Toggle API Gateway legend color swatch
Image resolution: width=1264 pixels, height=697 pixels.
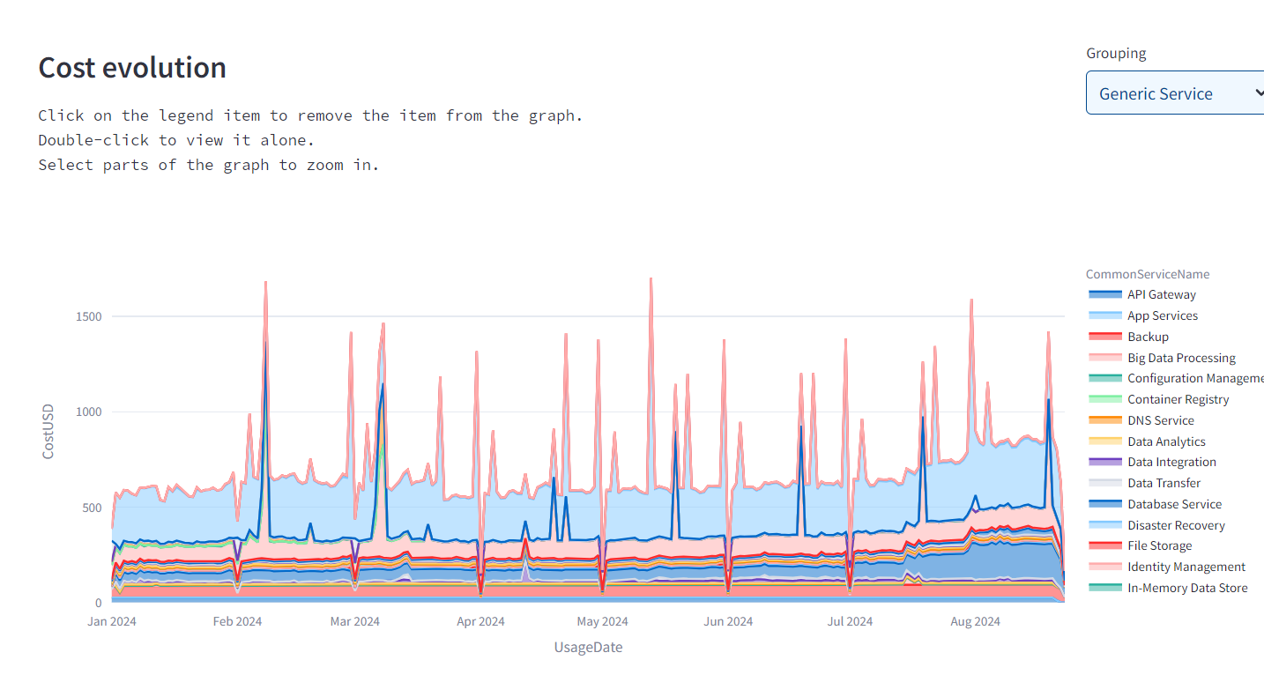[1105, 294]
